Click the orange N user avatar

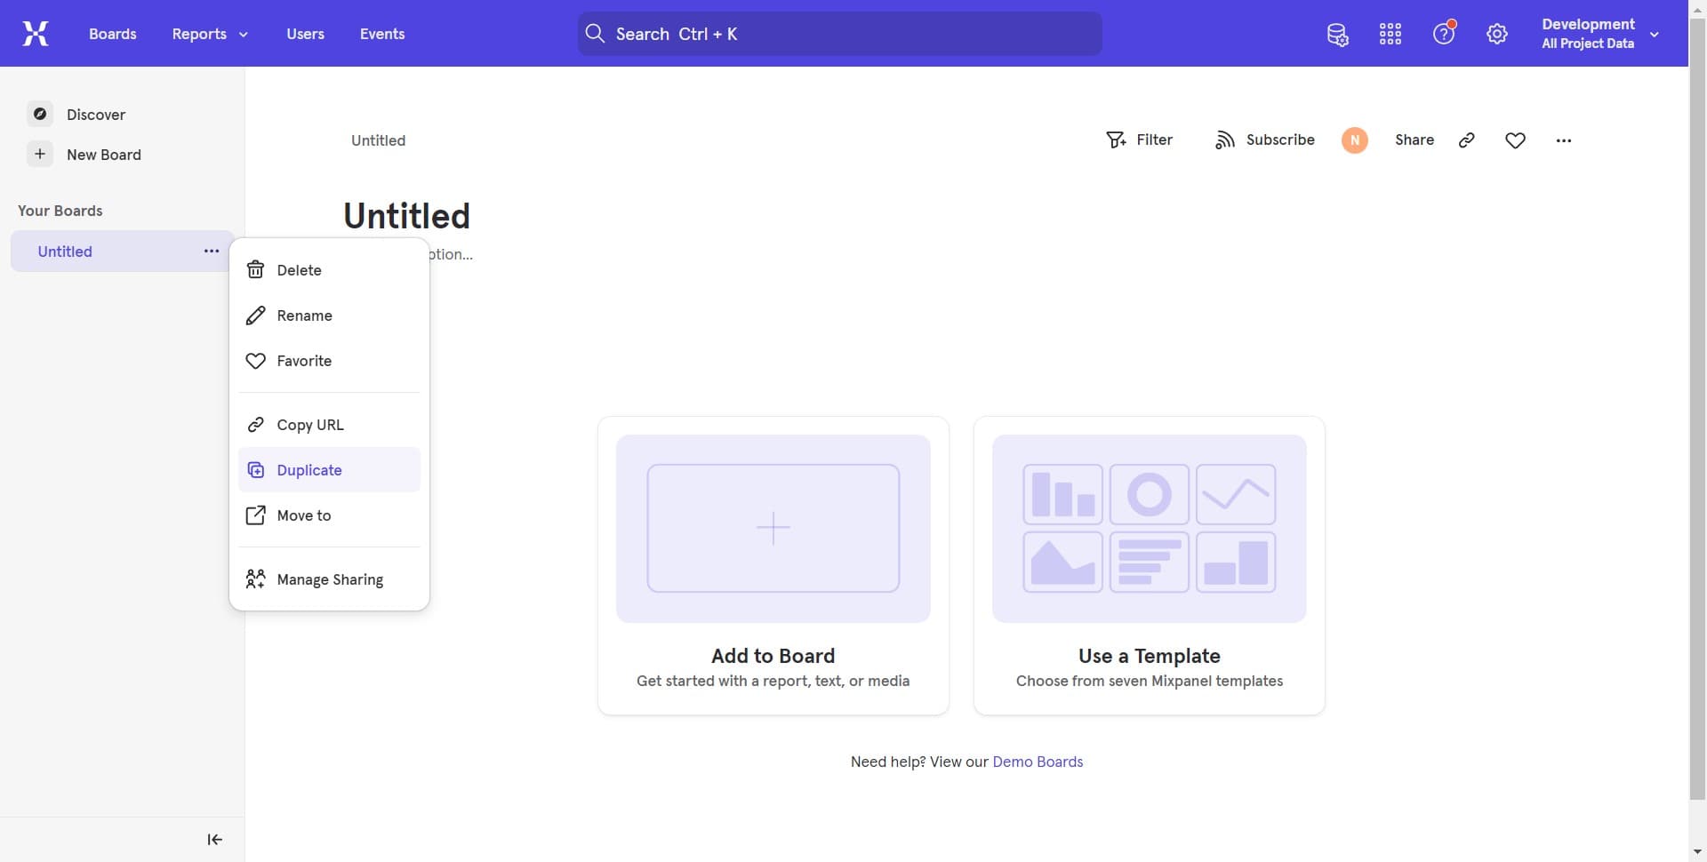point(1354,140)
